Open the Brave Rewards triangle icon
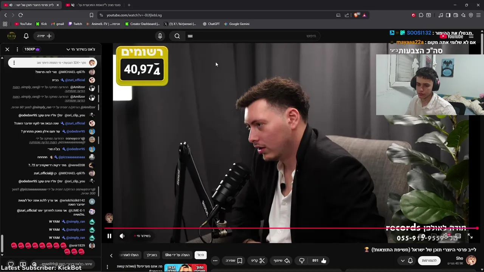This screenshot has width=484, height=272. point(364,15)
